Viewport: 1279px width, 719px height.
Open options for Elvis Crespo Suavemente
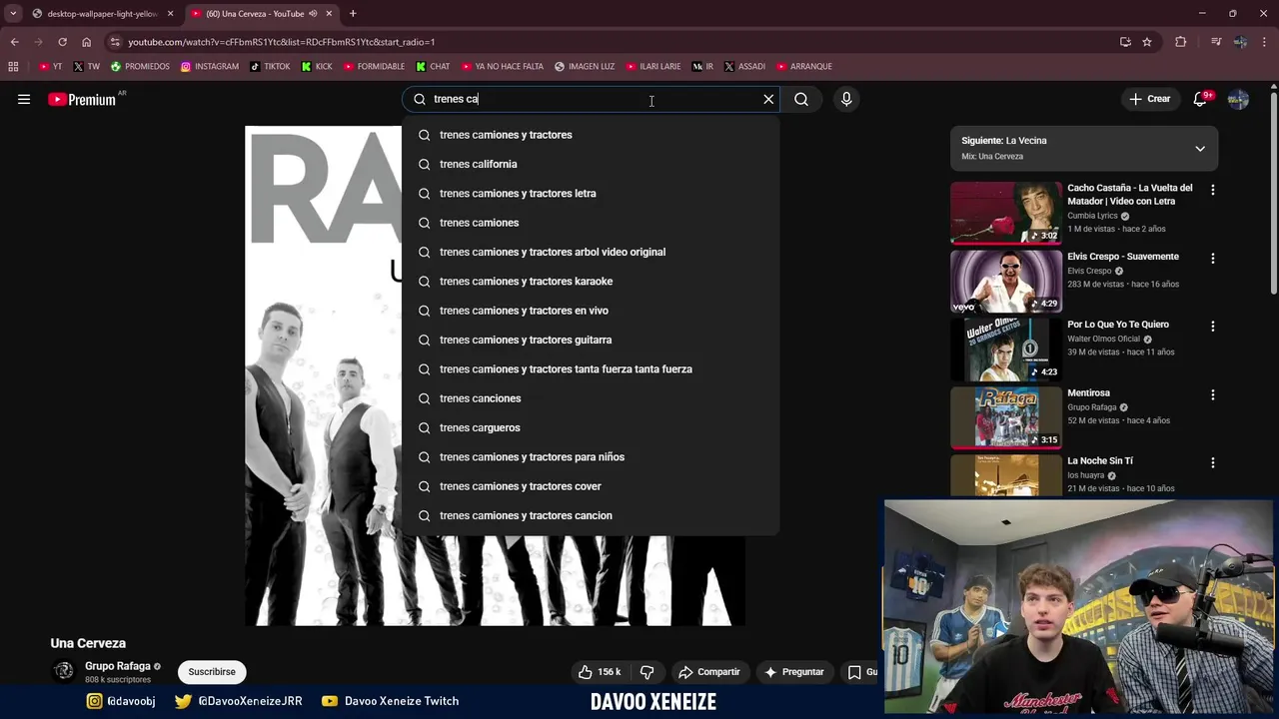coord(1213,258)
